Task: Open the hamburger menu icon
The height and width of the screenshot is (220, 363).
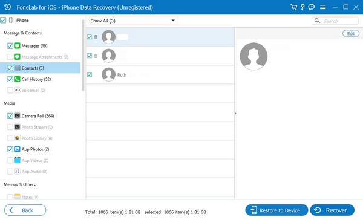Action: pos(322,7)
